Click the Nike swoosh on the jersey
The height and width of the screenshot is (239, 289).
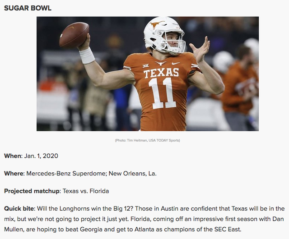tap(176, 63)
